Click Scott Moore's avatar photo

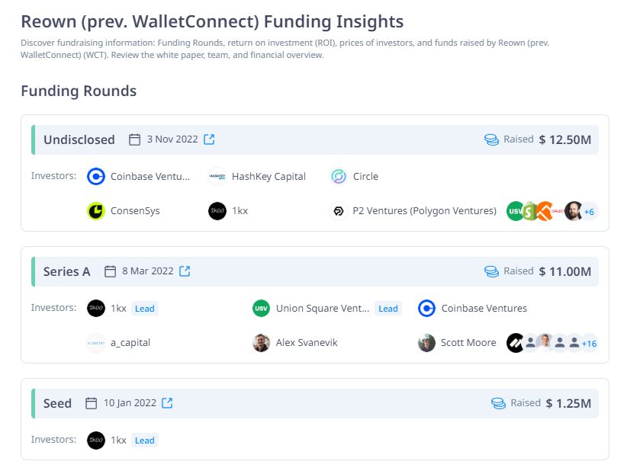coord(426,343)
